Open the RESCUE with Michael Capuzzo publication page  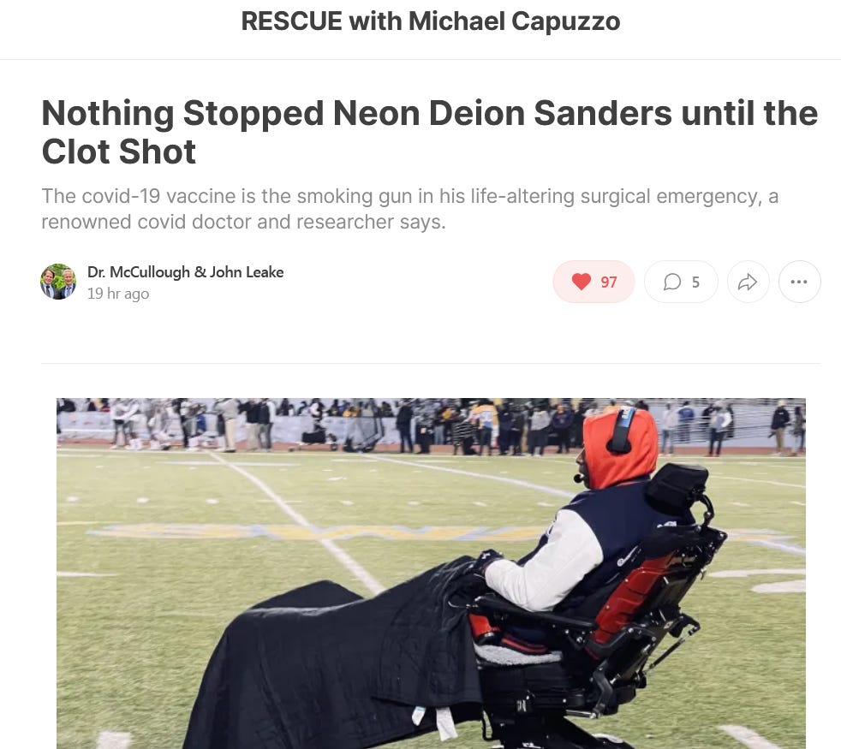(x=431, y=21)
